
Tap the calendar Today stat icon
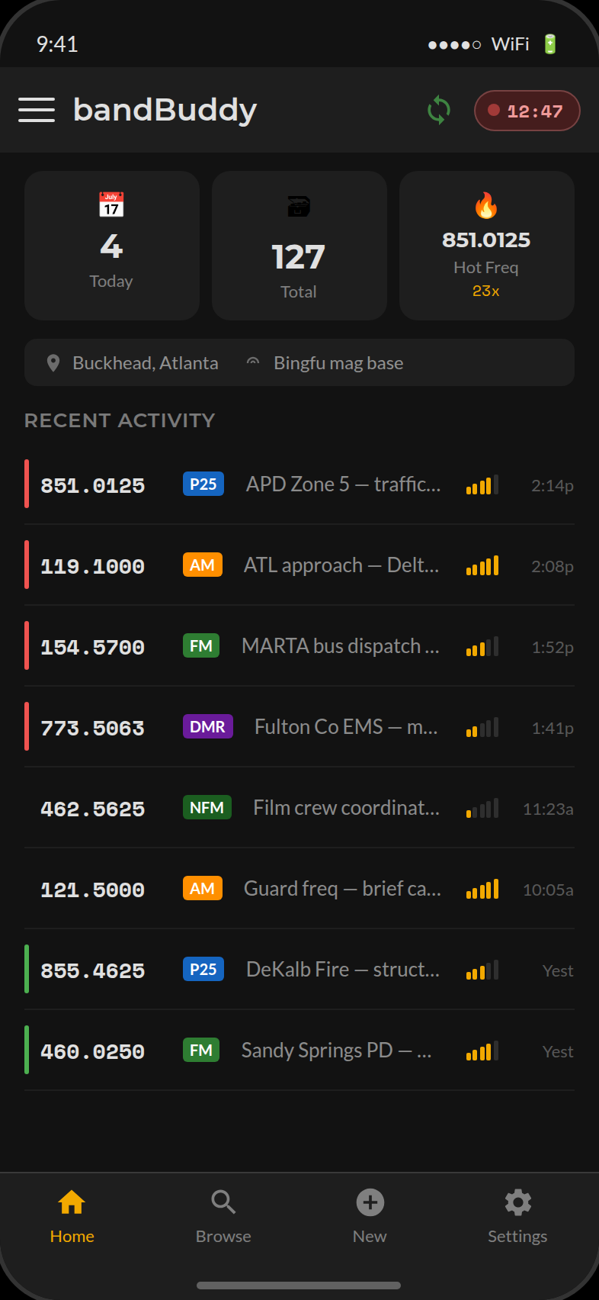coord(111,205)
